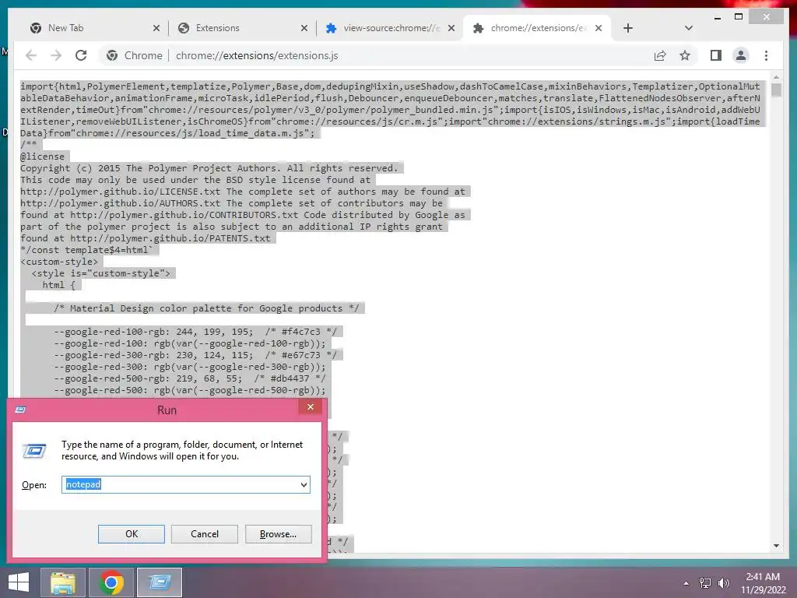Click Cancel in the Run dialog
797x598 pixels.
click(x=205, y=534)
